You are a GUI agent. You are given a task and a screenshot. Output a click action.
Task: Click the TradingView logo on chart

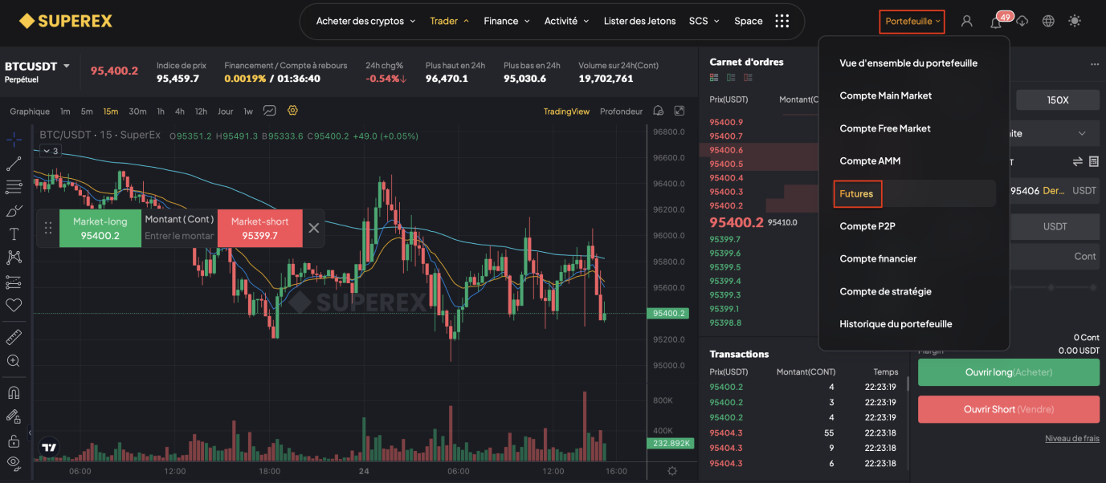click(x=50, y=447)
